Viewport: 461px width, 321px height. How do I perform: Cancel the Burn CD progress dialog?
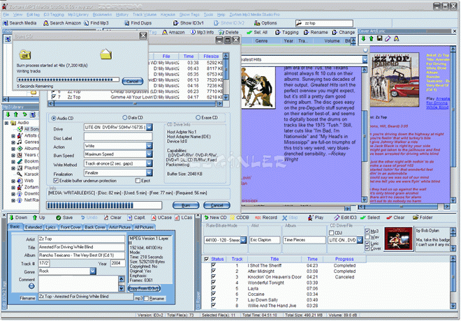pos(132,82)
